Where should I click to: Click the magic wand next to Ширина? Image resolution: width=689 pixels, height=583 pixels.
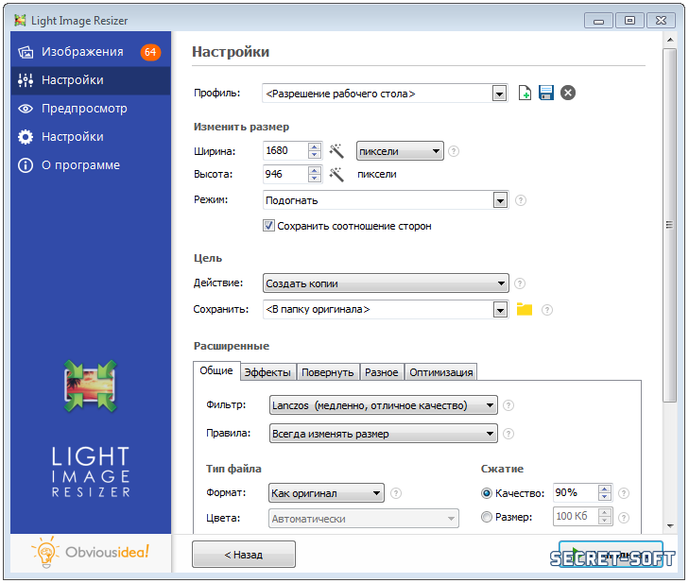point(336,150)
